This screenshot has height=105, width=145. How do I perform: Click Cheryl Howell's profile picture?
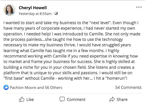(10, 10)
